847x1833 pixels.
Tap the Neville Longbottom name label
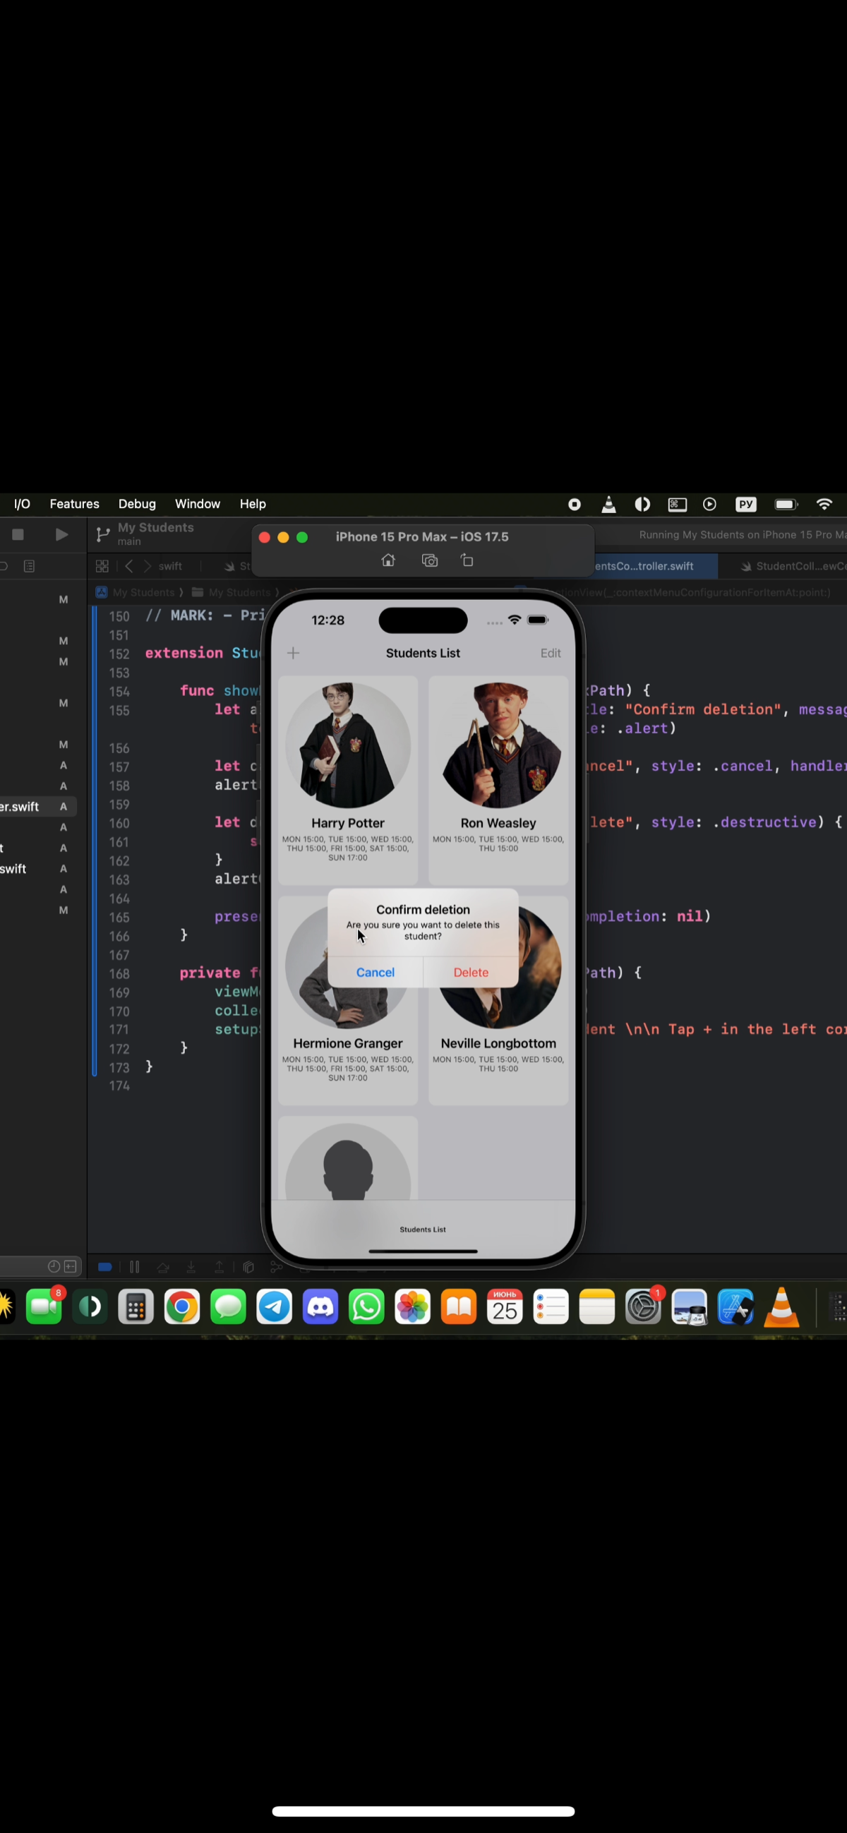coord(498,1043)
